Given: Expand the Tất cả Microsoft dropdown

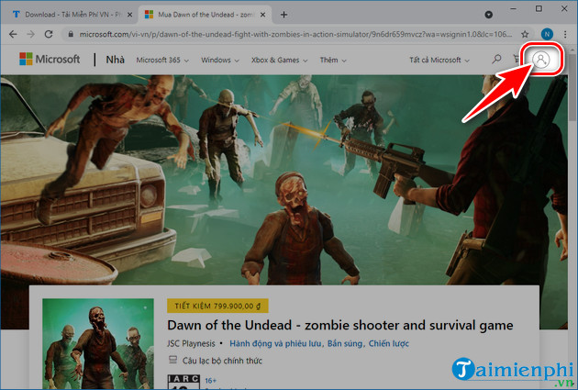Looking at the screenshot, I should pos(439,60).
